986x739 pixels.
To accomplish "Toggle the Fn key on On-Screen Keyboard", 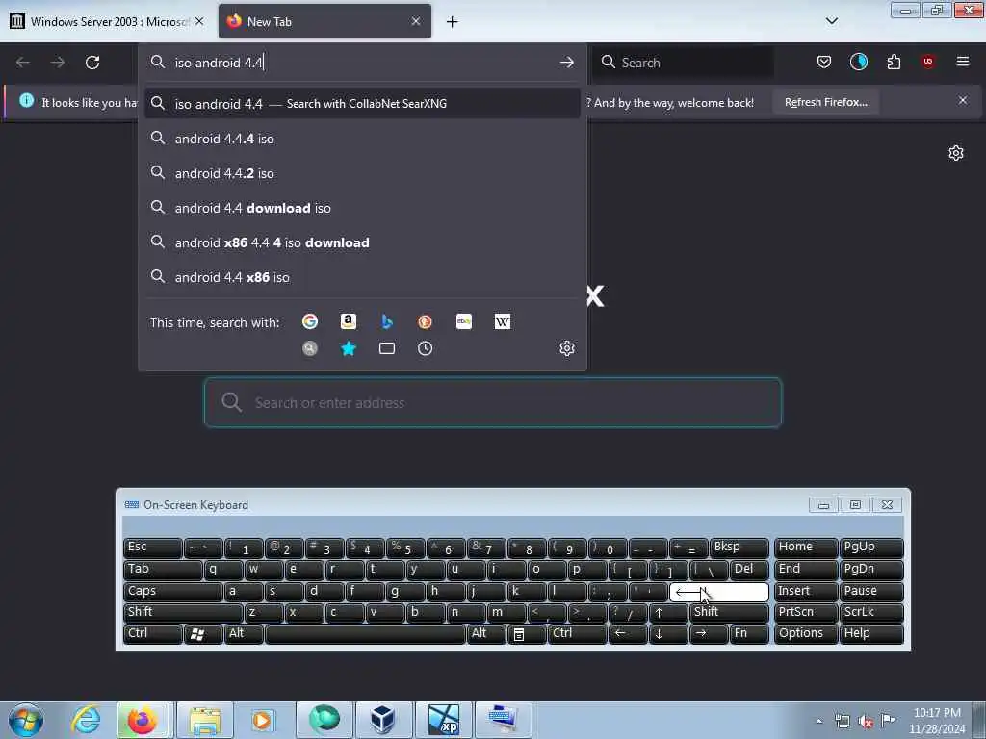I will tap(749, 634).
